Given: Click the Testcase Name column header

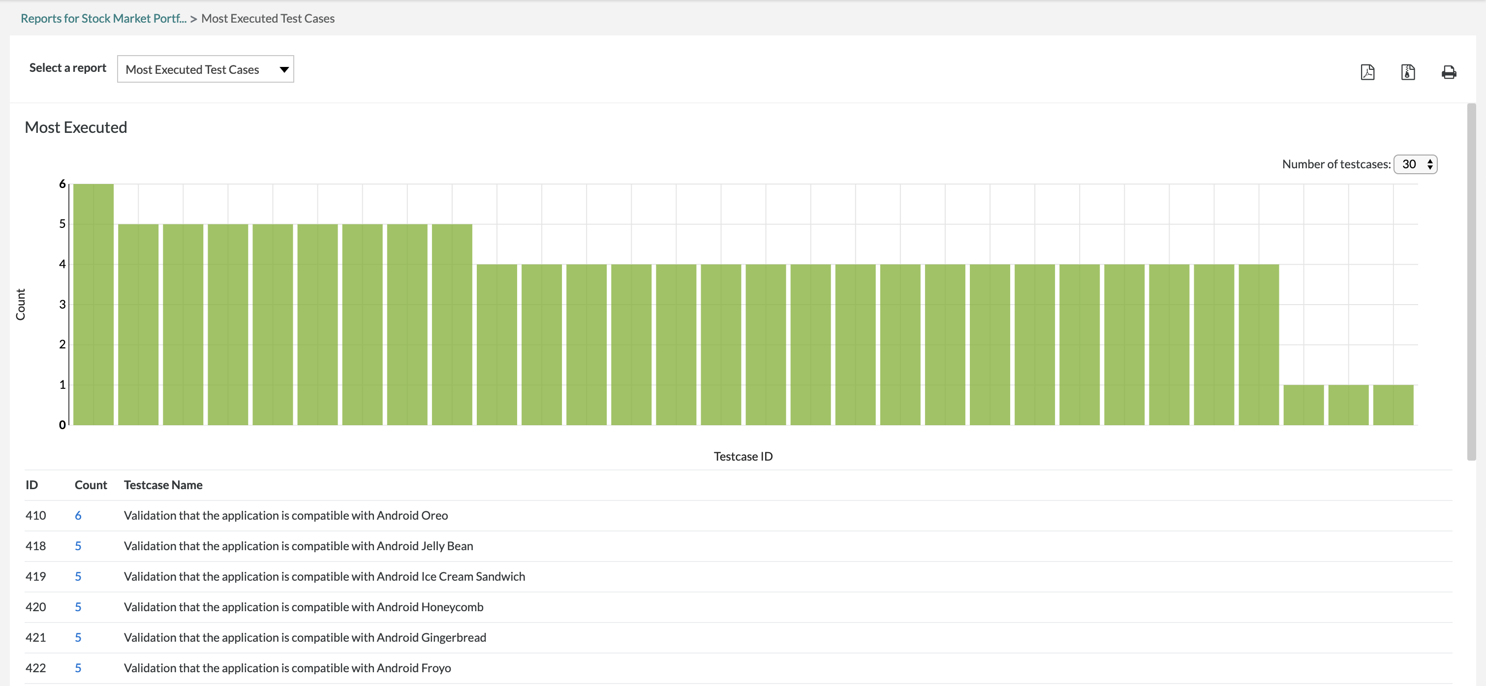Looking at the screenshot, I should (163, 485).
